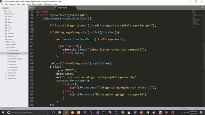Click the index.php file icon

tap(6, 76)
